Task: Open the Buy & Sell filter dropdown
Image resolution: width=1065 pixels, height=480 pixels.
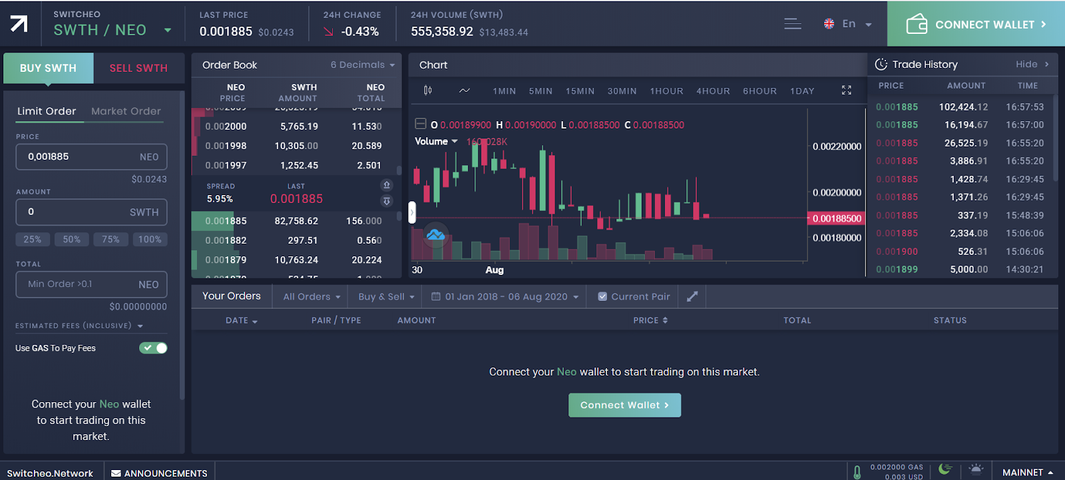Action: pyautogui.click(x=386, y=297)
